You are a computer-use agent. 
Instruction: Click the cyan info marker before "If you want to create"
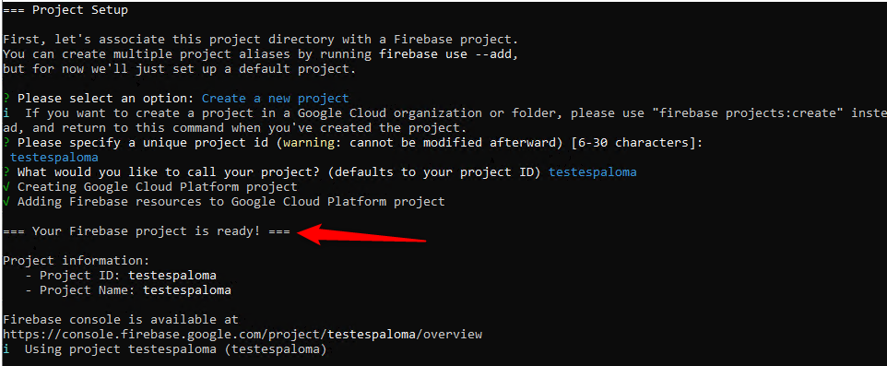pyautogui.click(x=6, y=113)
